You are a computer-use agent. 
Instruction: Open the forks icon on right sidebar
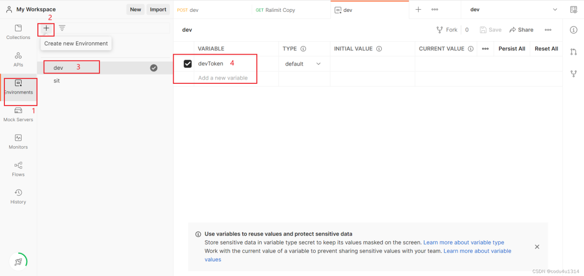click(574, 74)
